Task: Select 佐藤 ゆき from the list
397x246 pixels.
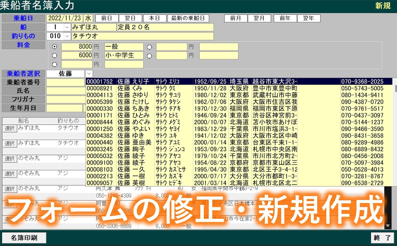Action: coord(239,136)
